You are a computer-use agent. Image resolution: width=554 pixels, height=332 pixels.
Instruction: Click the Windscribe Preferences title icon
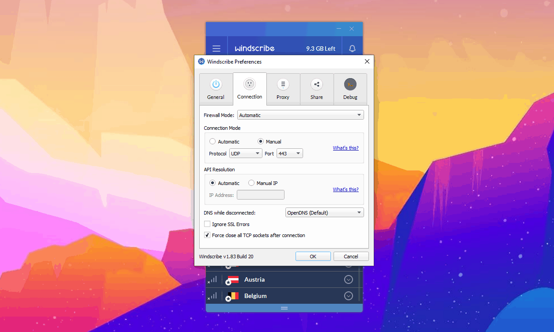pyautogui.click(x=201, y=61)
